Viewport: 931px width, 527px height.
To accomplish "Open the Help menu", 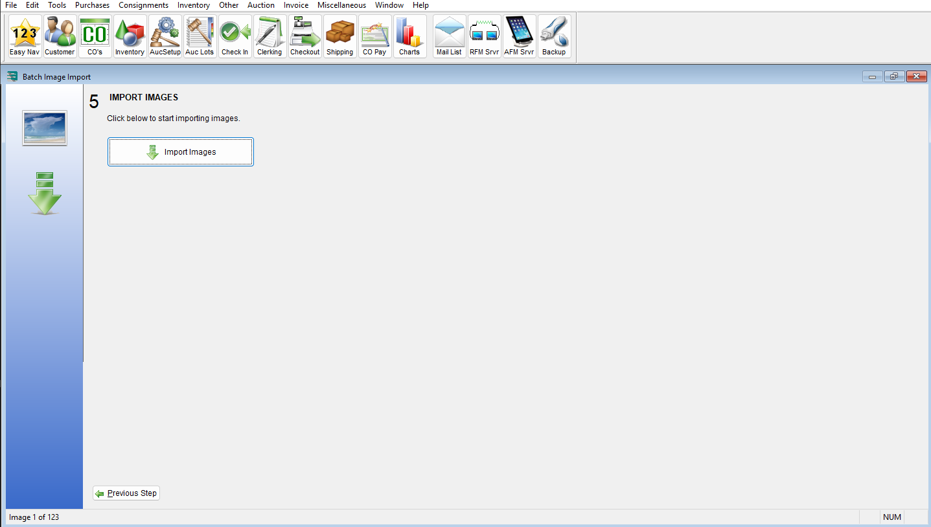I will click(420, 5).
